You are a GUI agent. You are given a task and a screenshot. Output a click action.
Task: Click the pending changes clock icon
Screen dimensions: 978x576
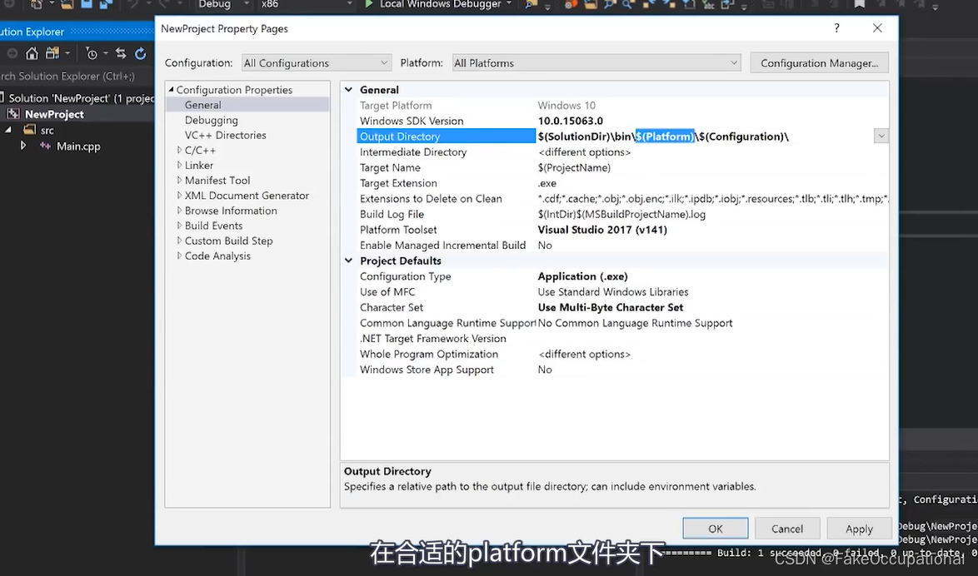click(x=92, y=52)
